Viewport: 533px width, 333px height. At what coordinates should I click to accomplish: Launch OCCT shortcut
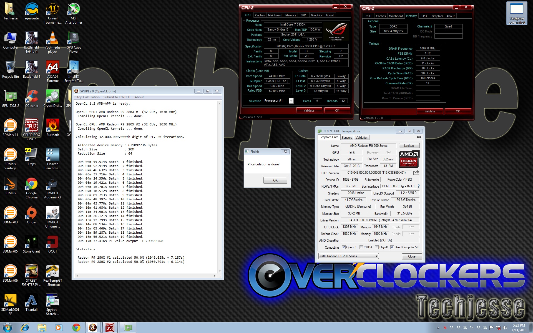click(52, 245)
